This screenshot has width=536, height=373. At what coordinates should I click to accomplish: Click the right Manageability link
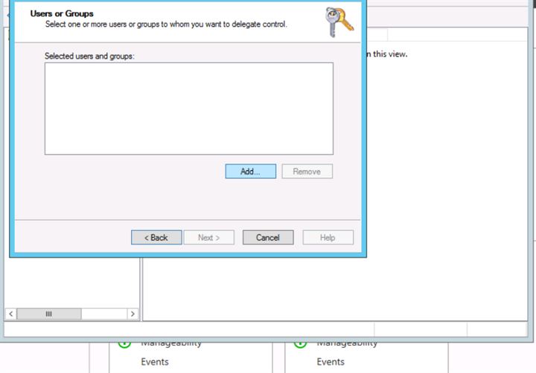pyautogui.click(x=347, y=344)
